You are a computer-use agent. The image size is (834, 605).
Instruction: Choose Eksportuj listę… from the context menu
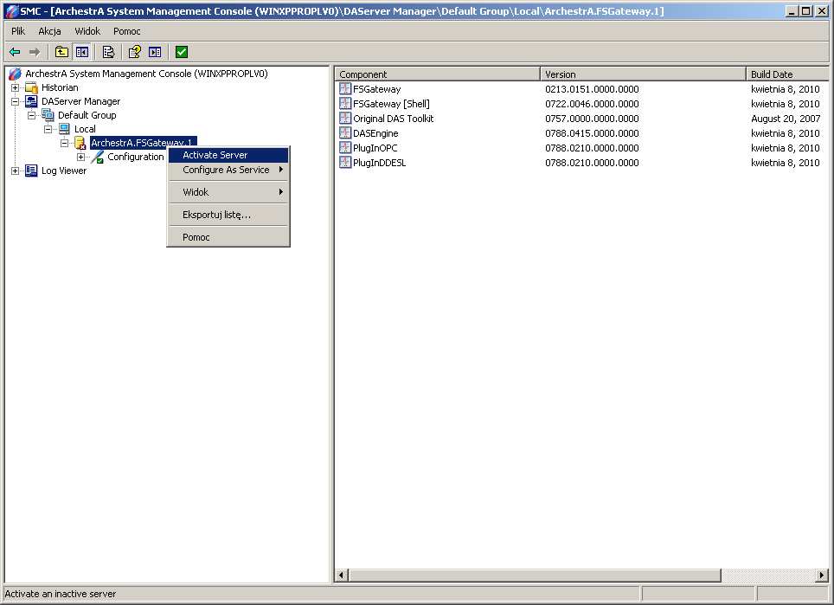pos(228,215)
